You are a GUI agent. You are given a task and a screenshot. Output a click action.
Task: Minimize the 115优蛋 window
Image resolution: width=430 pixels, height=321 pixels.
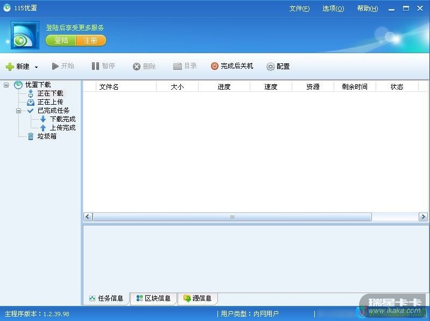point(392,9)
